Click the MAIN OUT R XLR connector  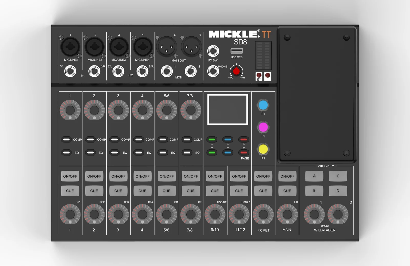tap(191, 47)
